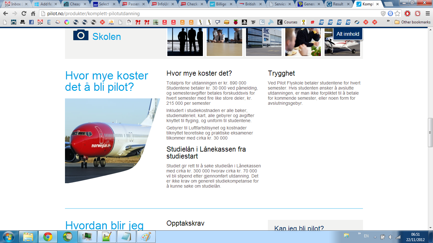
Task: Click the Skolen link
Action: click(107, 36)
